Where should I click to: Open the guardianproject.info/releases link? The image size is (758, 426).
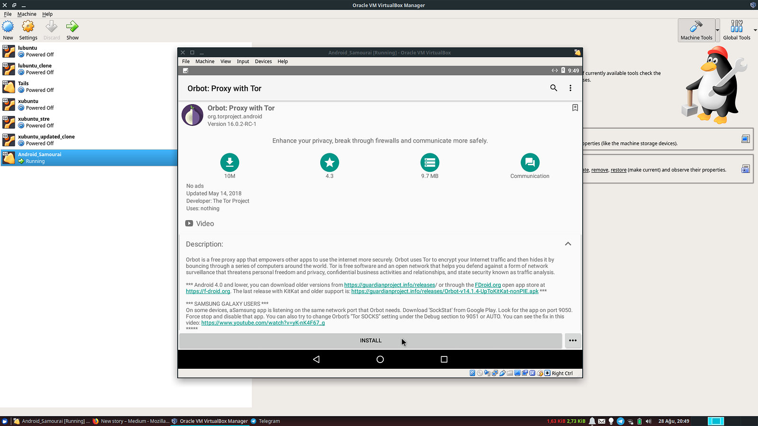[x=390, y=285]
